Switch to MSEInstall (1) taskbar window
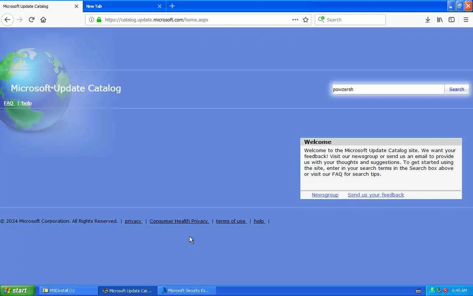Screen dimensions: 473x296 [68, 290]
